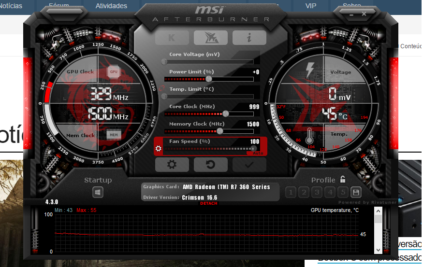Select profile slot 4

click(330, 192)
